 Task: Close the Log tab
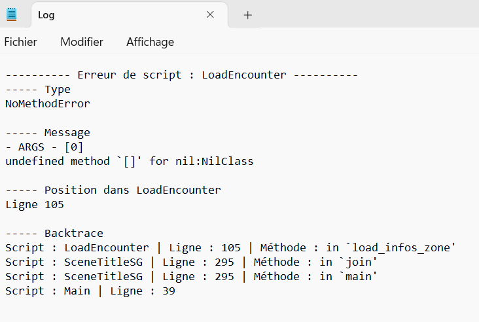point(210,14)
